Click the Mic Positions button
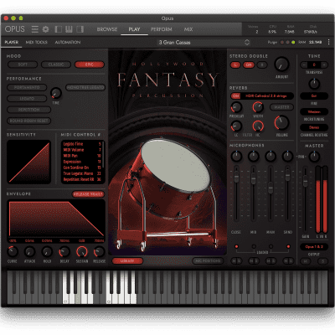Viewport: 335px width, 335px height. click(x=208, y=260)
